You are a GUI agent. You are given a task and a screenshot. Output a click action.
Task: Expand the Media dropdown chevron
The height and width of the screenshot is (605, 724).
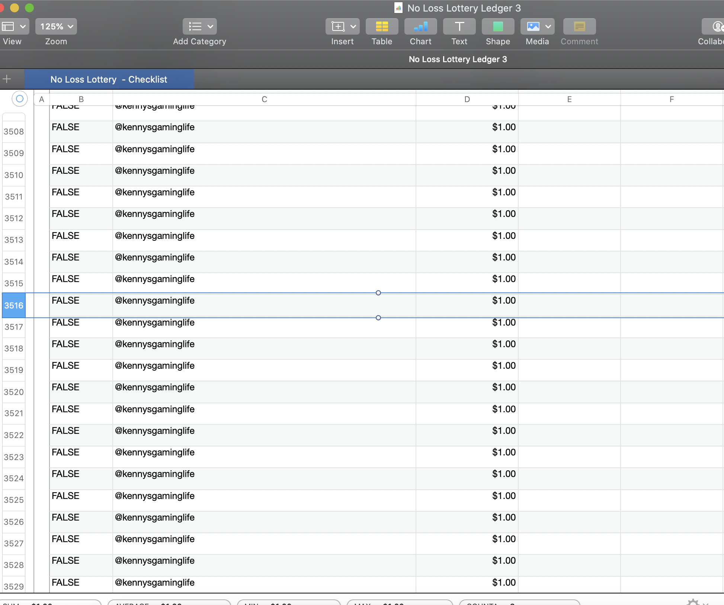coord(548,26)
